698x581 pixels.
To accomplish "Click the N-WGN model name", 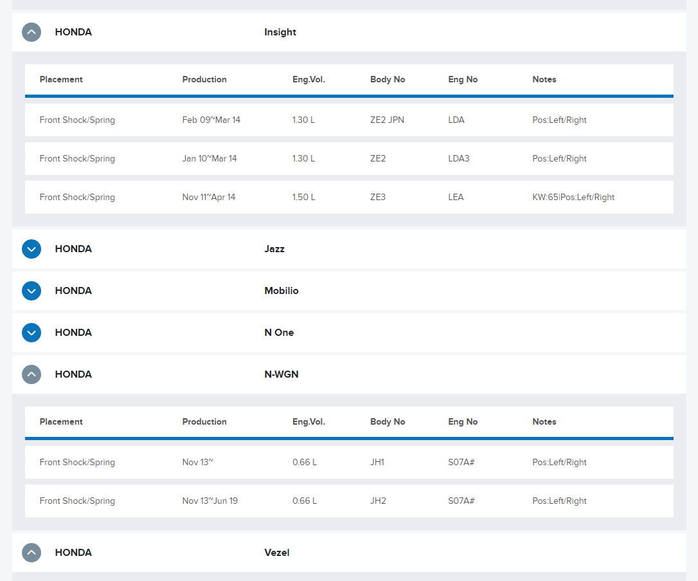I will (282, 374).
